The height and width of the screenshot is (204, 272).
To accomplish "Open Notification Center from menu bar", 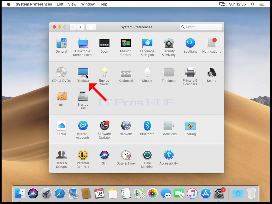I will (x=261, y=4).
